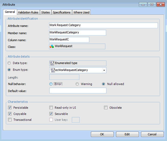Screen dimensions: 167x141
Task: Click the Edit button
Action: pyautogui.click(x=127, y=134)
